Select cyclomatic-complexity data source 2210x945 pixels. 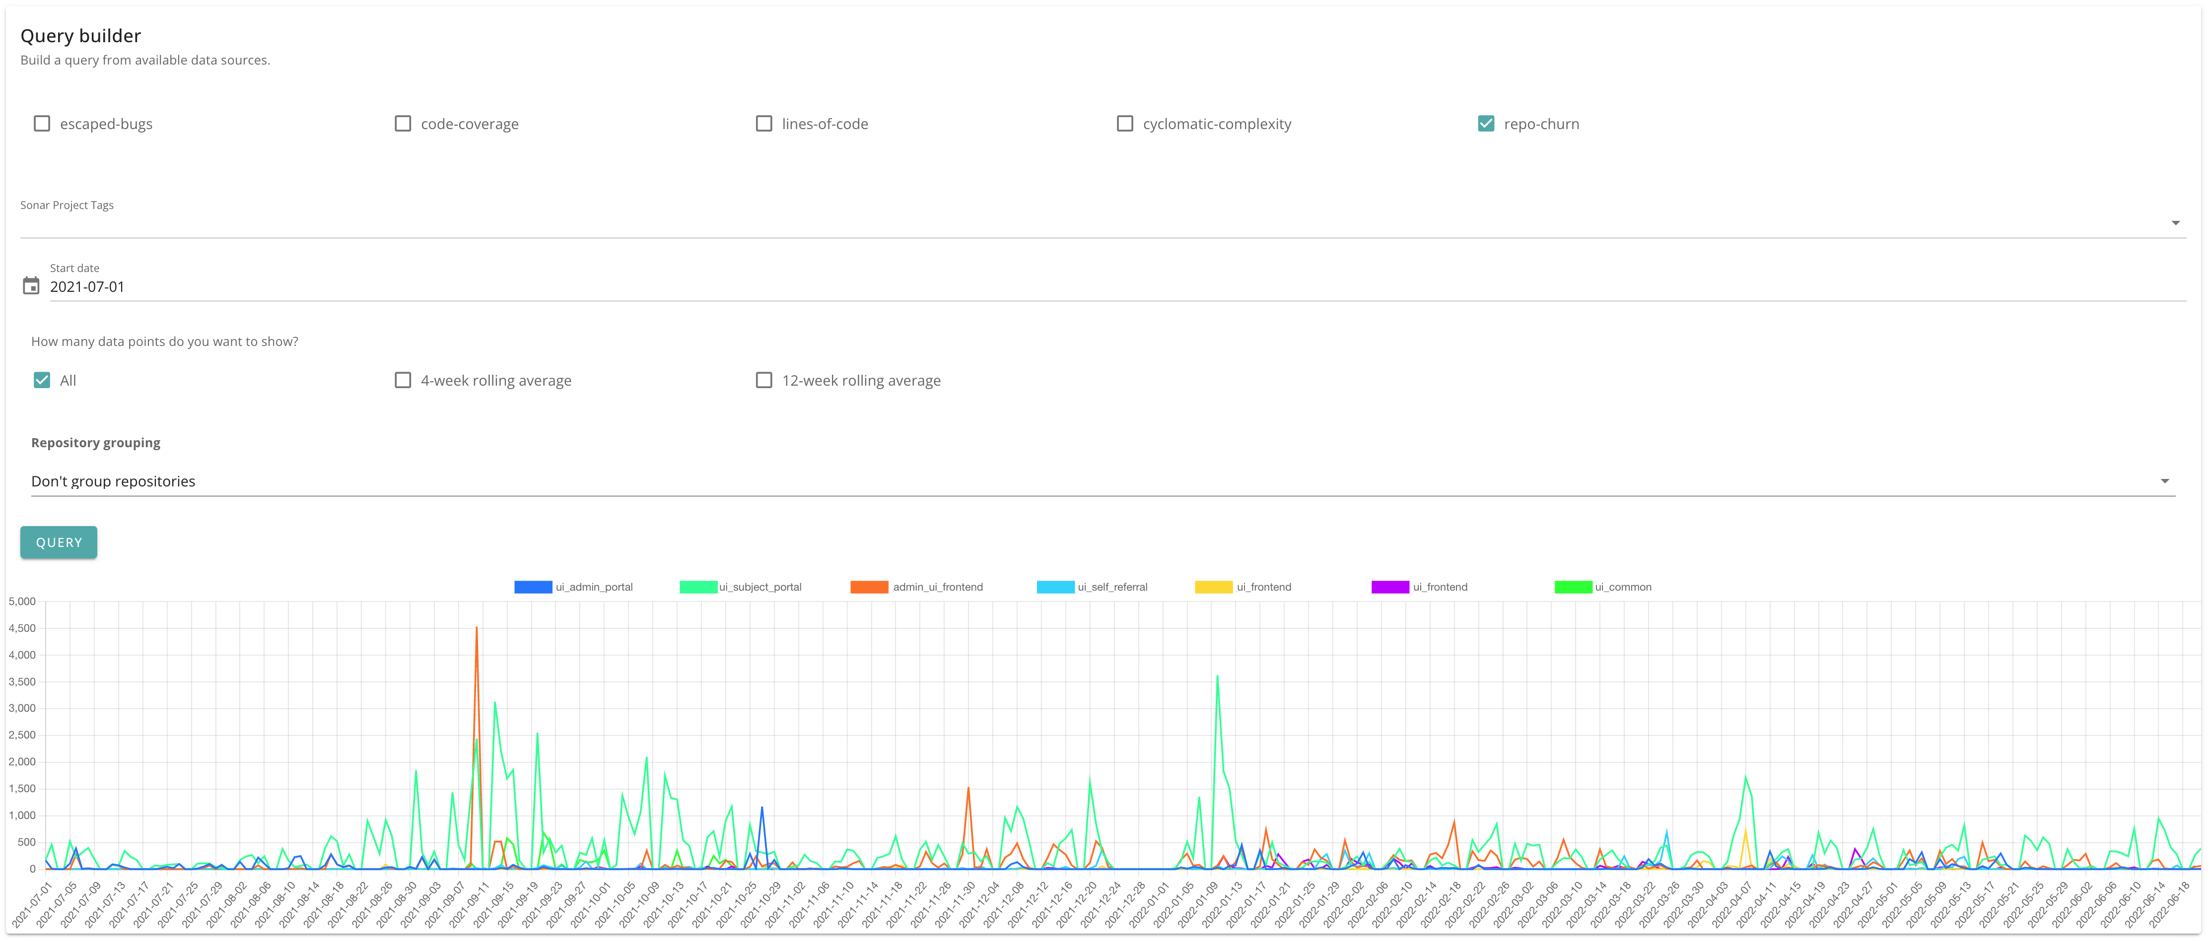point(1125,124)
